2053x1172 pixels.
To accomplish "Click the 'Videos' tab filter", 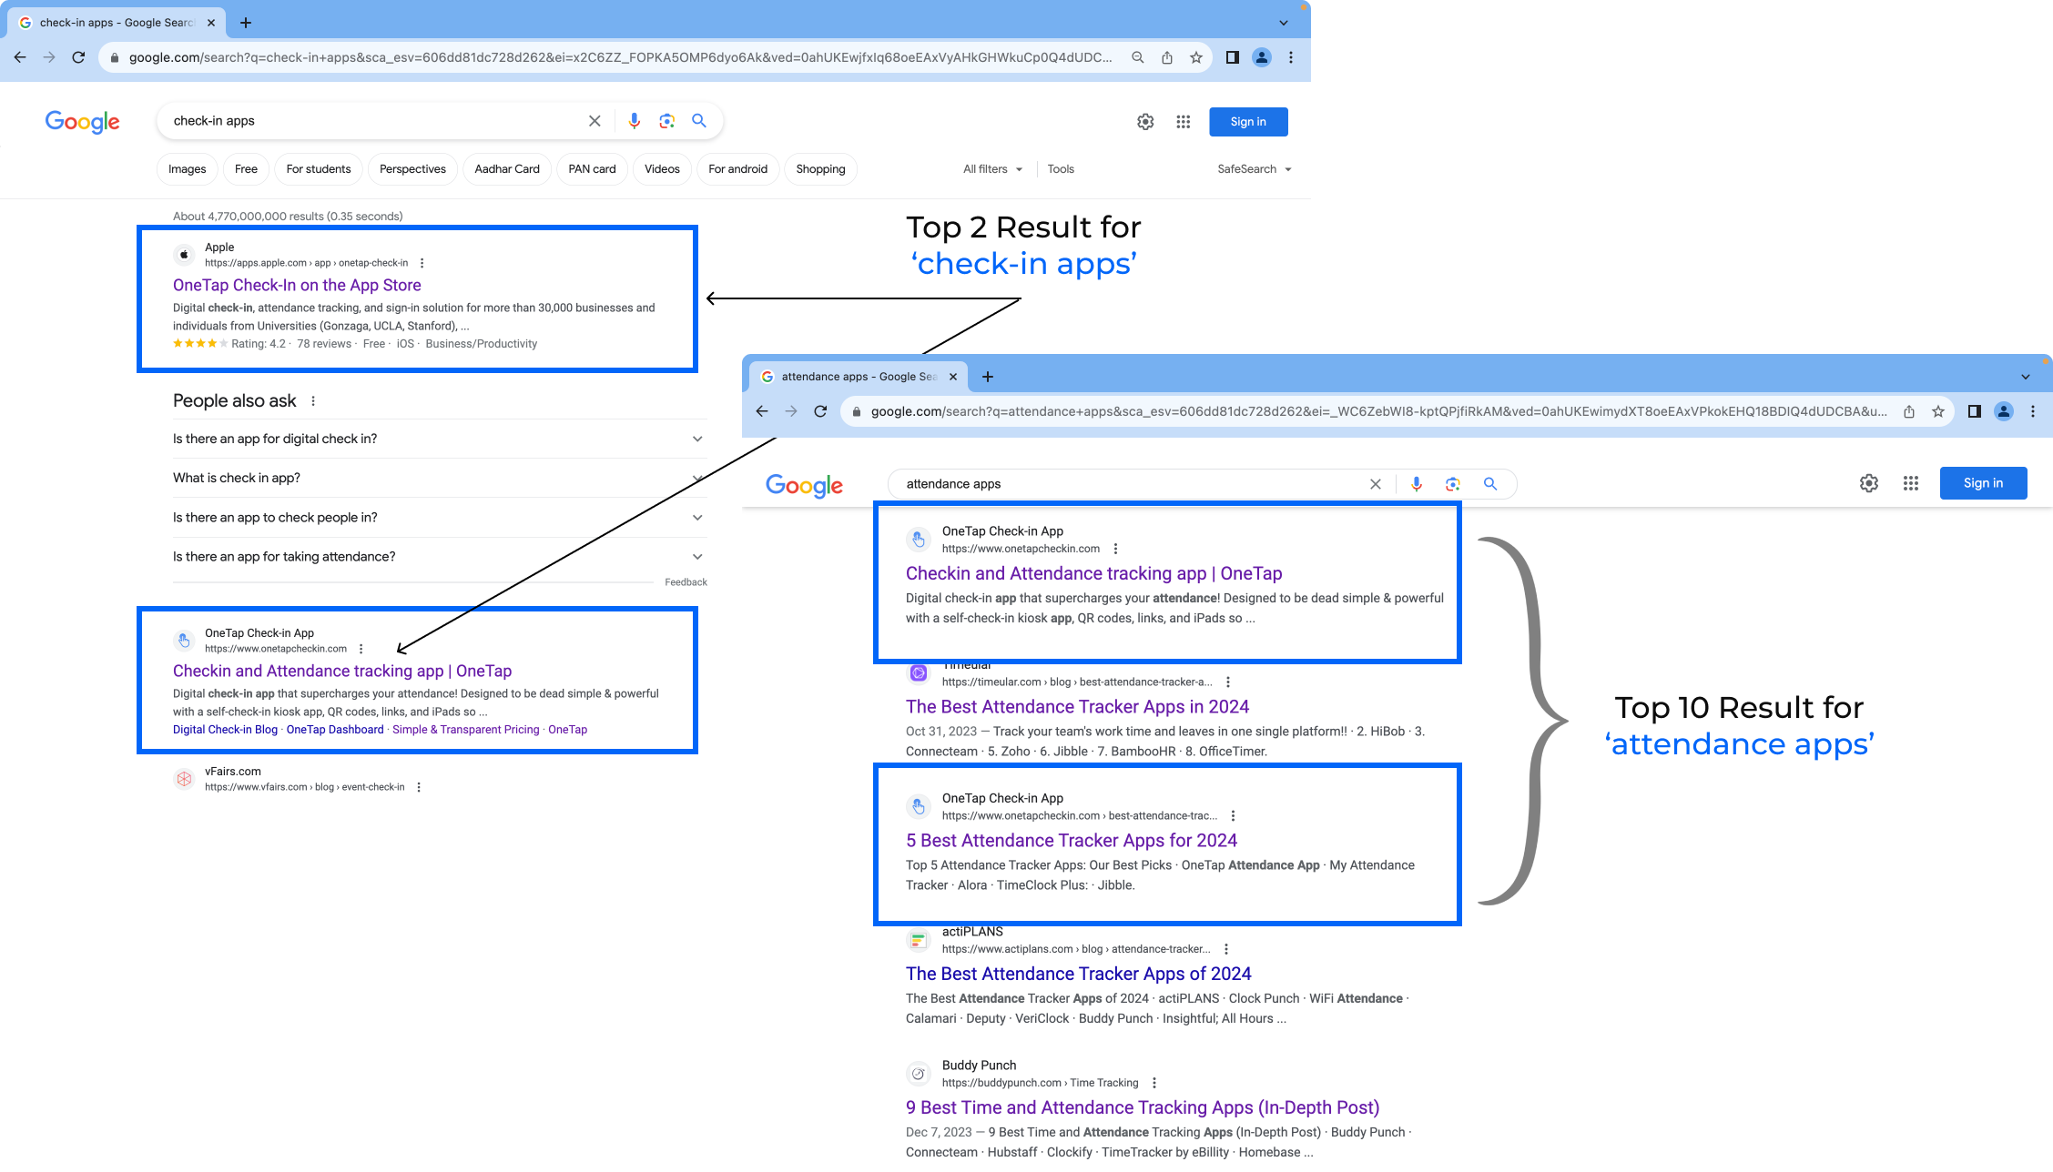I will click(x=661, y=169).
